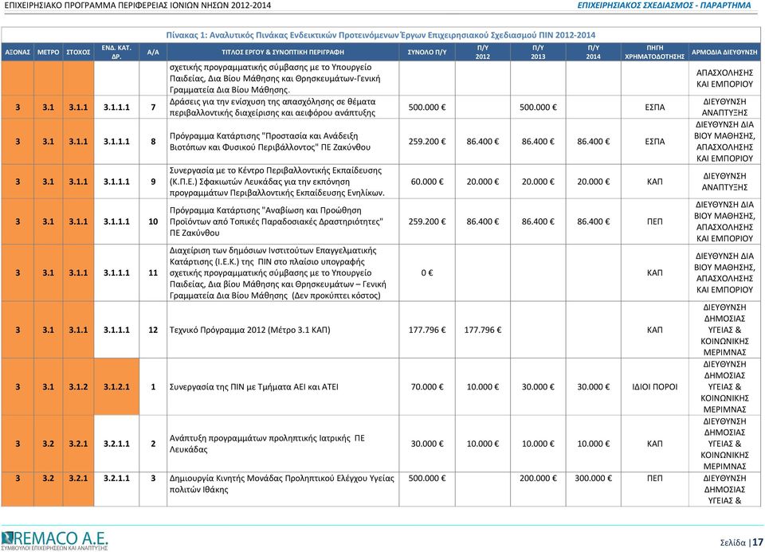Select row 11 title 'Διαχείριση των δημόσιων Ινστιτούτων'
Screen dimensions: 765x552
click(277, 272)
